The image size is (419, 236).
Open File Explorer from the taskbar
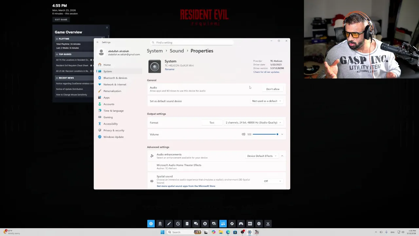pos(221,232)
